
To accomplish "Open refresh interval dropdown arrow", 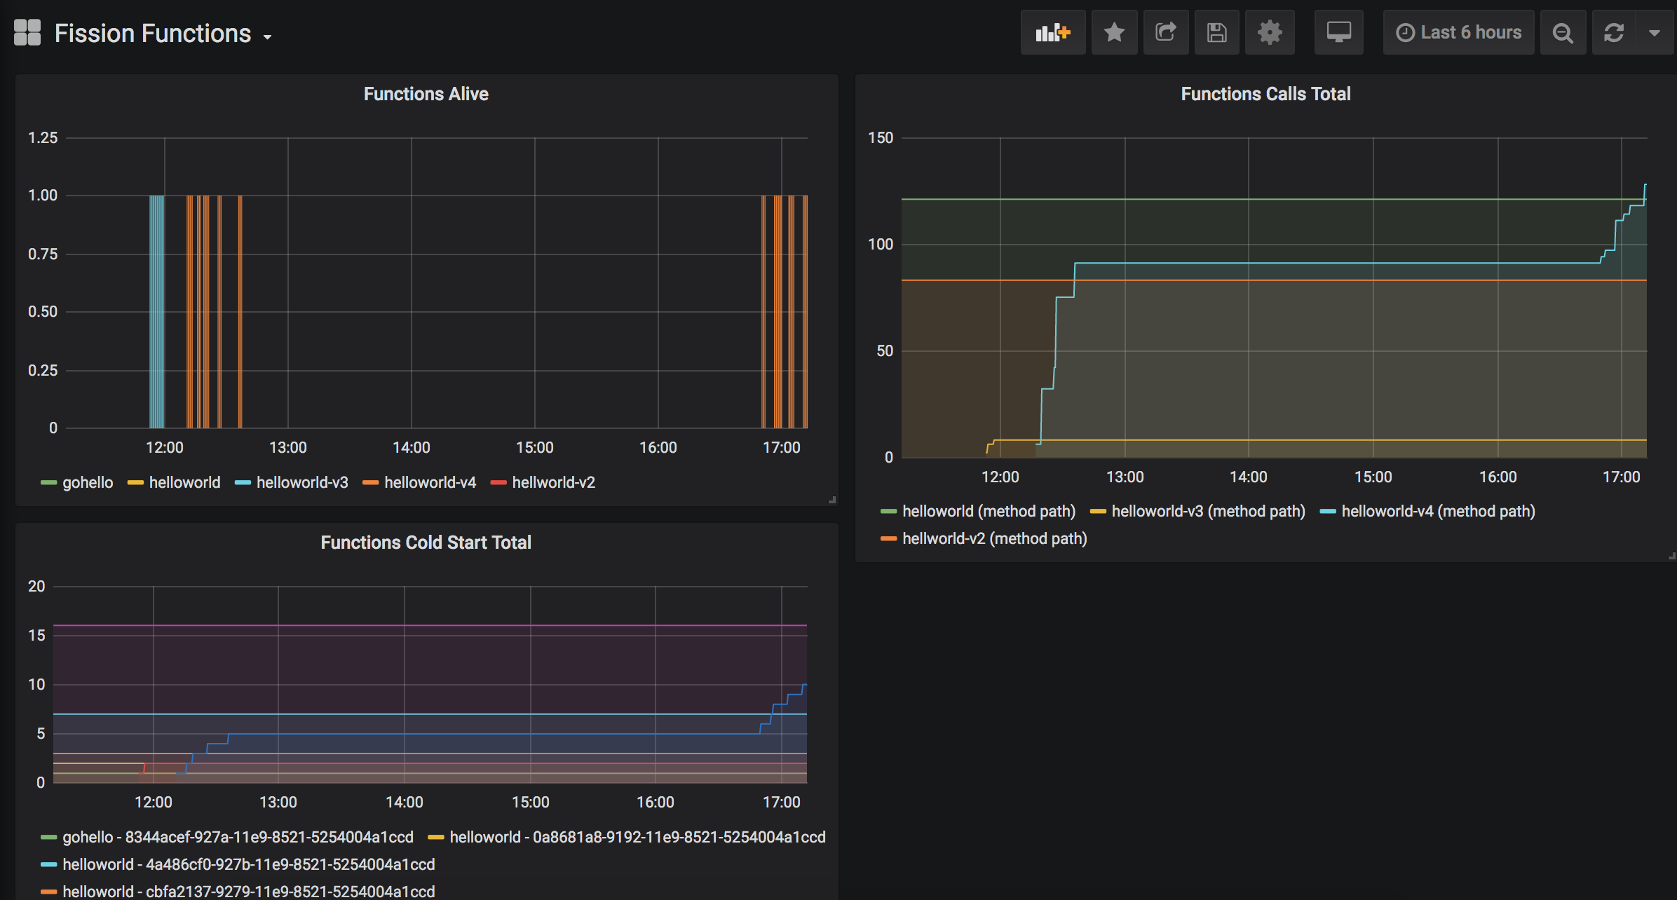I will point(1655,33).
